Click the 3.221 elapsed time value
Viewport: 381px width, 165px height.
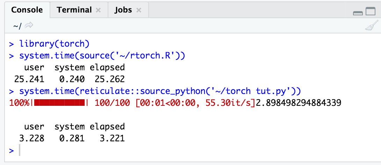tap(112, 139)
